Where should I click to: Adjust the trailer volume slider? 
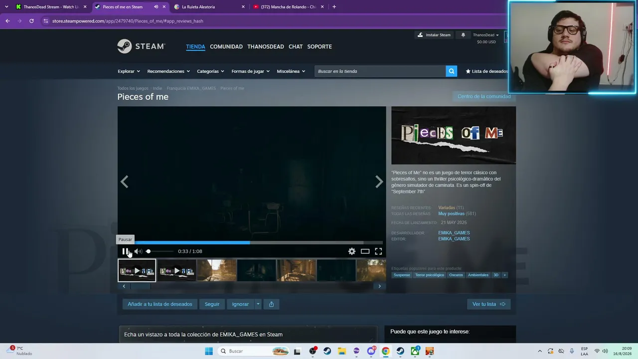pyautogui.click(x=159, y=251)
